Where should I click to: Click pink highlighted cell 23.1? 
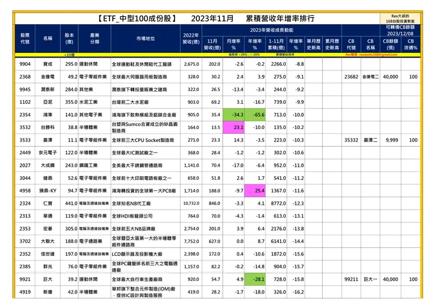[233, 127]
